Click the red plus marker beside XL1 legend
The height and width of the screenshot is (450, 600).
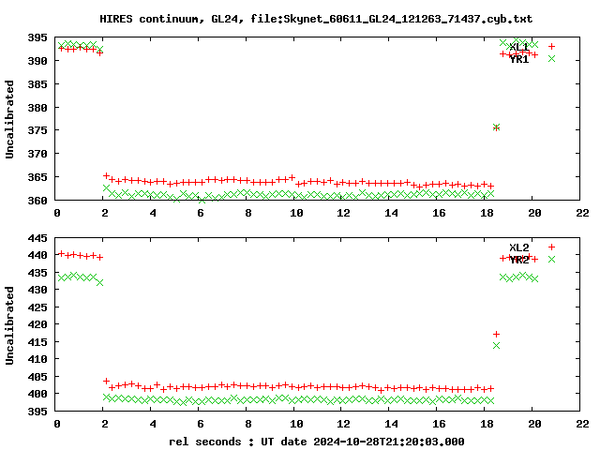point(551,46)
